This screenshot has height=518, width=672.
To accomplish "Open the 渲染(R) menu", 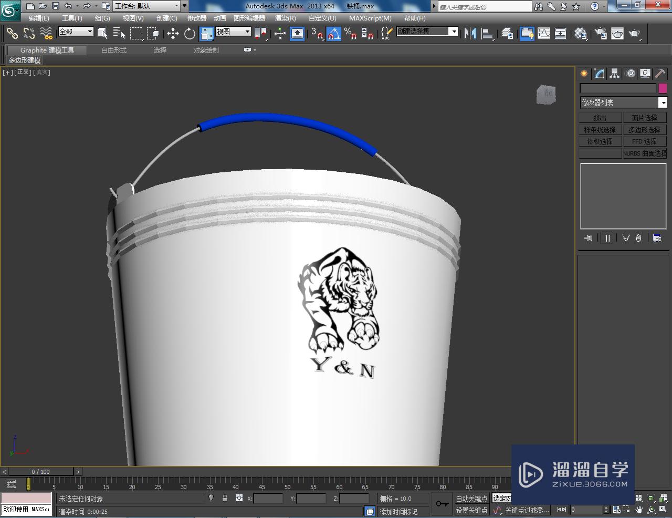I will point(286,18).
